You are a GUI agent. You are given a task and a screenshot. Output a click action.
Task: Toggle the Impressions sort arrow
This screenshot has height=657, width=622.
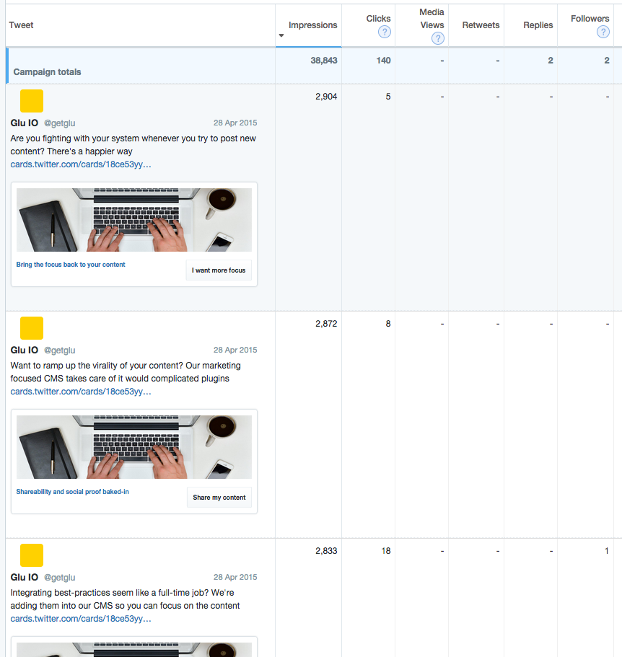click(281, 35)
